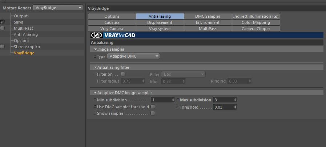This screenshot has height=147, width=326.
Task: Click the Ringing stepper arrows
Action: (250, 81)
